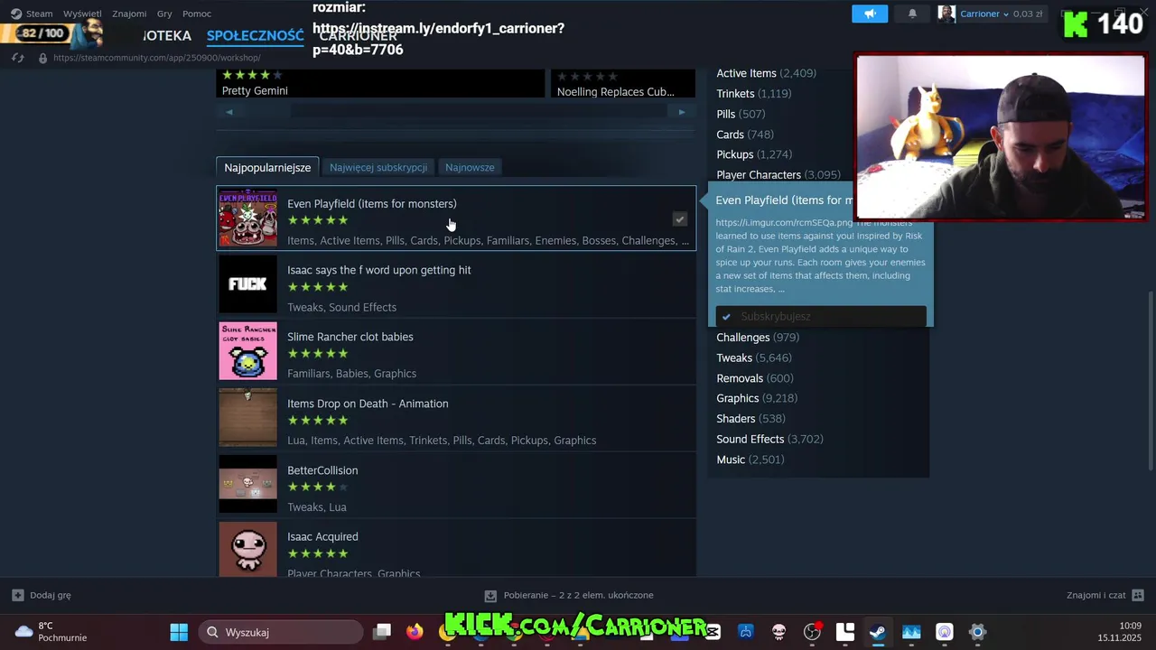1156x650 pixels.
Task: Click the Steam URL address bar
Action: tap(157, 58)
